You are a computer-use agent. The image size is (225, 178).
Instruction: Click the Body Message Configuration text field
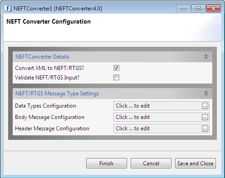tap(157, 117)
